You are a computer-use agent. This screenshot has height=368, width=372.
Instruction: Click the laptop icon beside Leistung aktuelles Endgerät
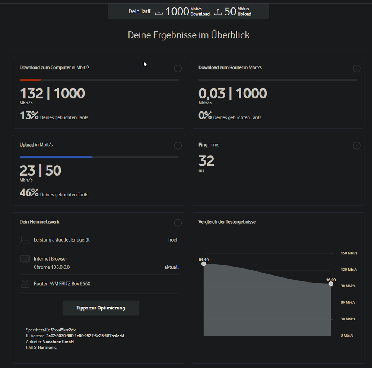point(25,240)
